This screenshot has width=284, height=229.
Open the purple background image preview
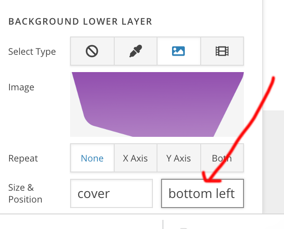pos(157,104)
